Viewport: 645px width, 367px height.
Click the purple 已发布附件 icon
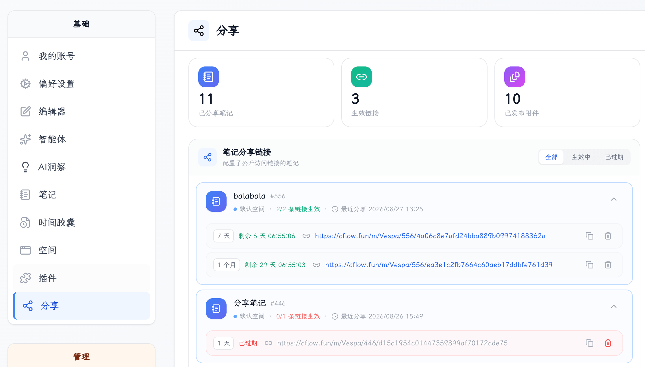pos(514,77)
